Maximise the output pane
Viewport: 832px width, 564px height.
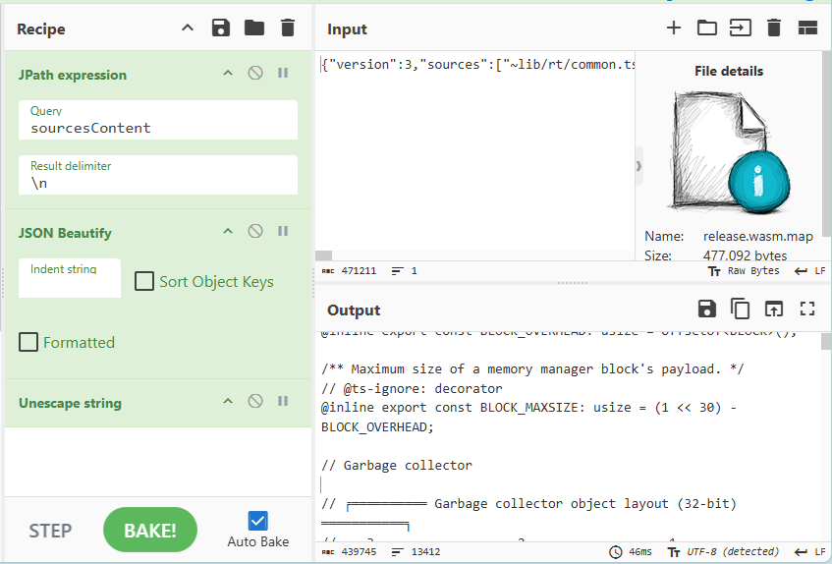tap(807, 310)
